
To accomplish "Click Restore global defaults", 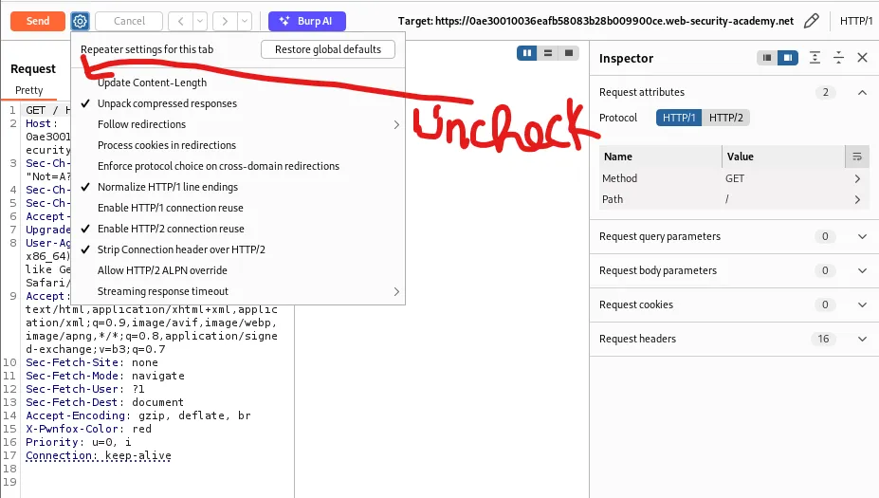I will pyautogui.click(x=328, y=49).
